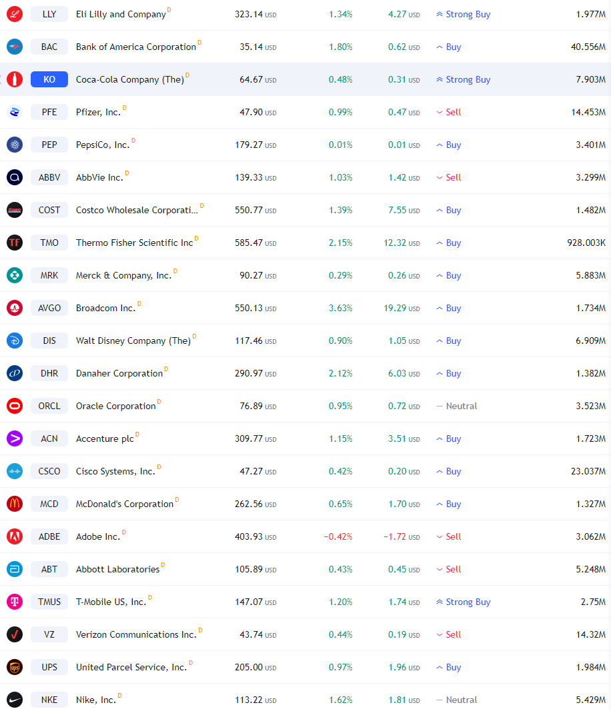The image size is (611, 711).
Task: Click the Danaher logo icon
Action: tap(15, 373)
